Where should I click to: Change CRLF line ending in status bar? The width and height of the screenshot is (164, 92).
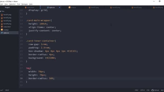(x=136, y=90)
